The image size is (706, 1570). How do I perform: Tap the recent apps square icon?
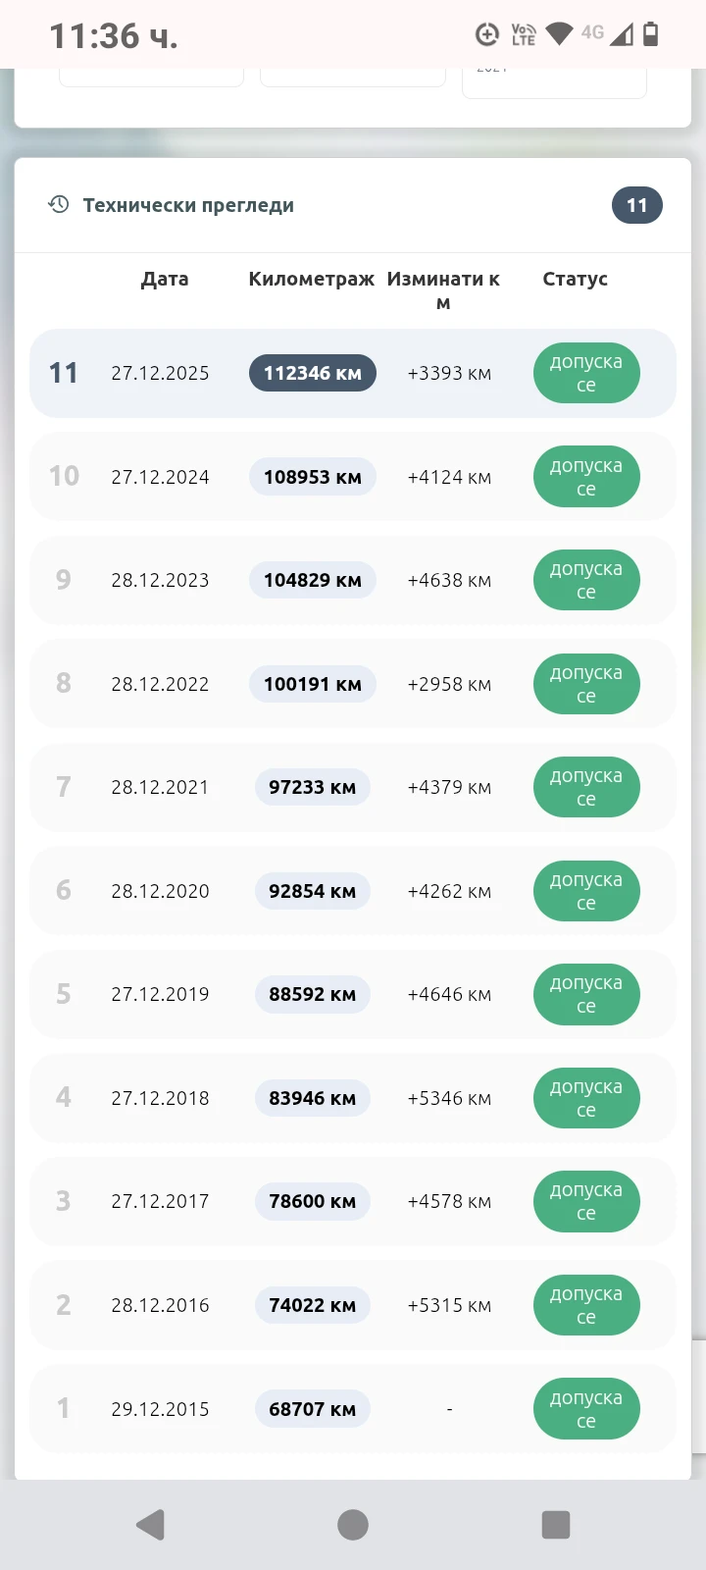point(556,1525)
